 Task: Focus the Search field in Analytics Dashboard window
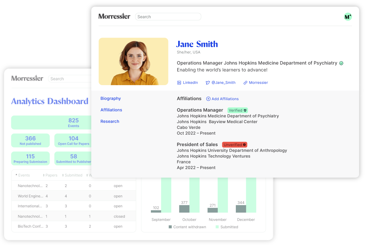(x=70, y=79)
